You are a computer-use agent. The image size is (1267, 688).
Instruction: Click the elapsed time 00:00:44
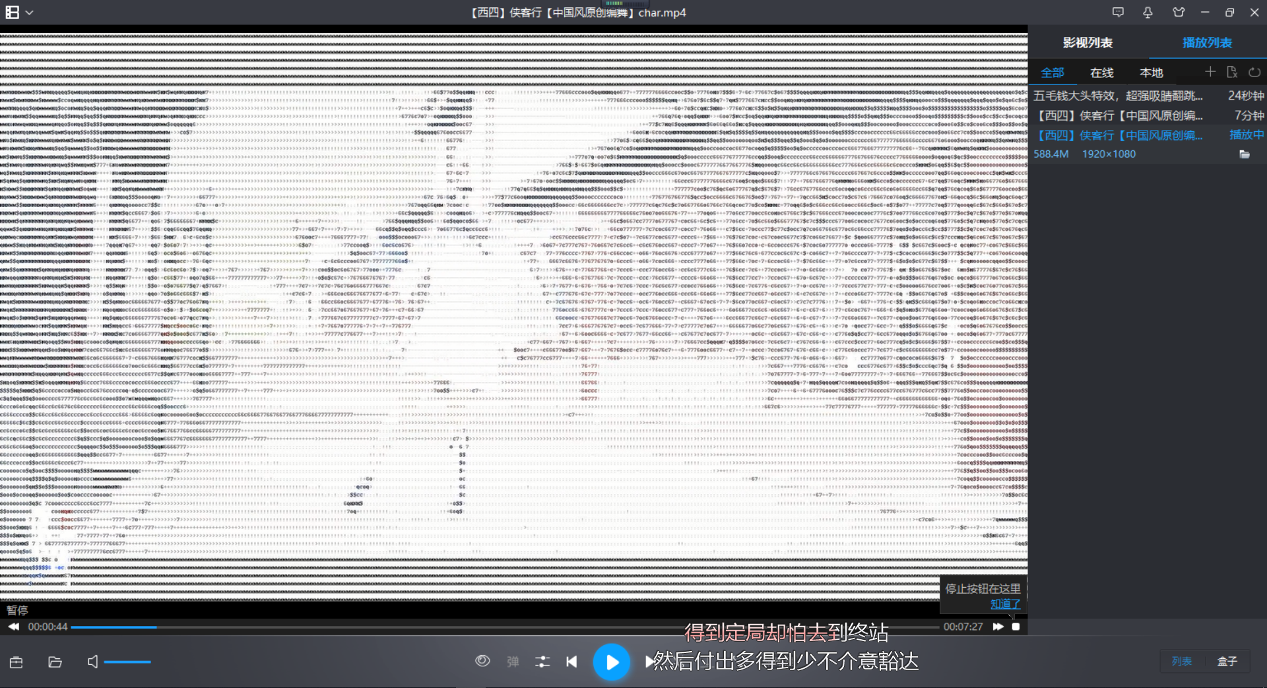(x=48, y=627)
